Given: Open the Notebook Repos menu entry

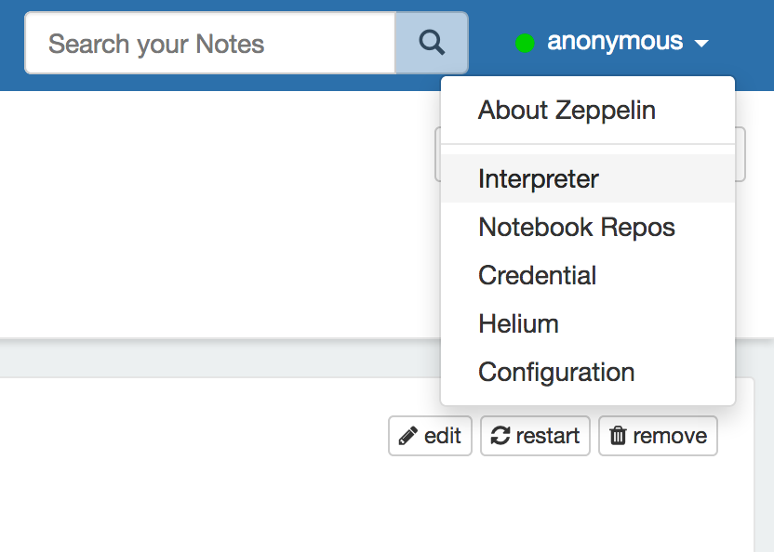Looking at the screenshot, I should (577, 228).
